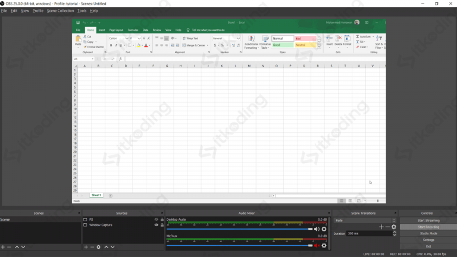Remove selected source with minus icon
457x257 pixels.
92,247
